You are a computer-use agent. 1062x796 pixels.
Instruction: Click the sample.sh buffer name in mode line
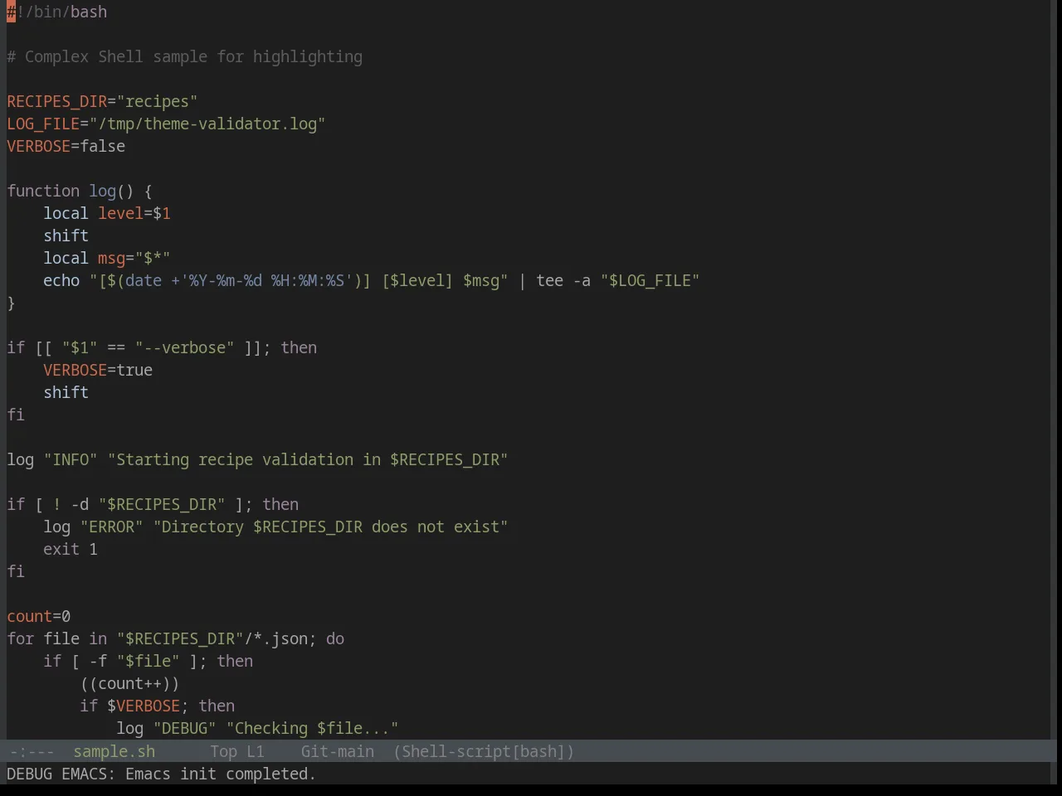114,751
